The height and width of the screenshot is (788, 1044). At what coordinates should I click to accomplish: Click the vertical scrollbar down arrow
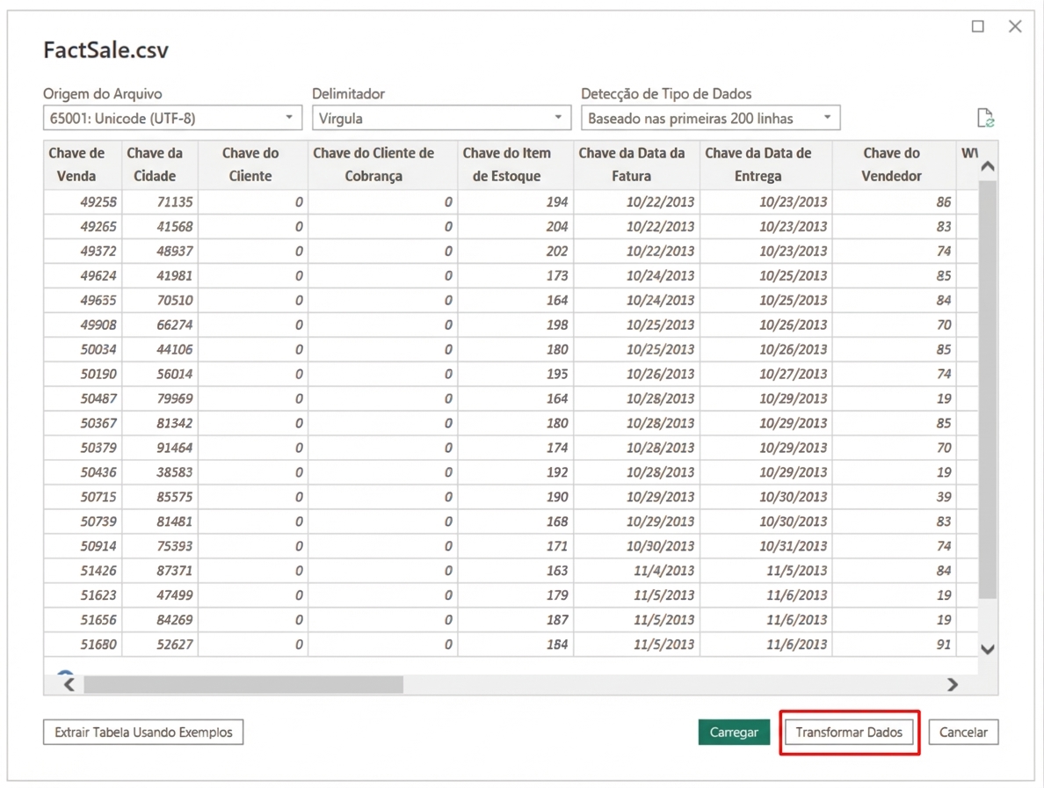987,649
